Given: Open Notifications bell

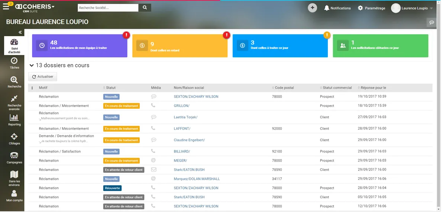Looking at the screenshot, I should pyautogui.click(x=337, y=8).
